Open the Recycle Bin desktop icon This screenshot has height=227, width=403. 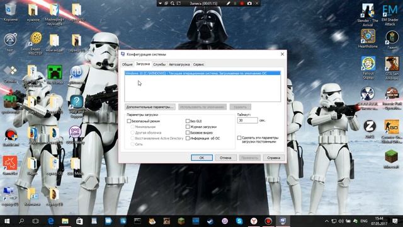(x=10, y=12)
